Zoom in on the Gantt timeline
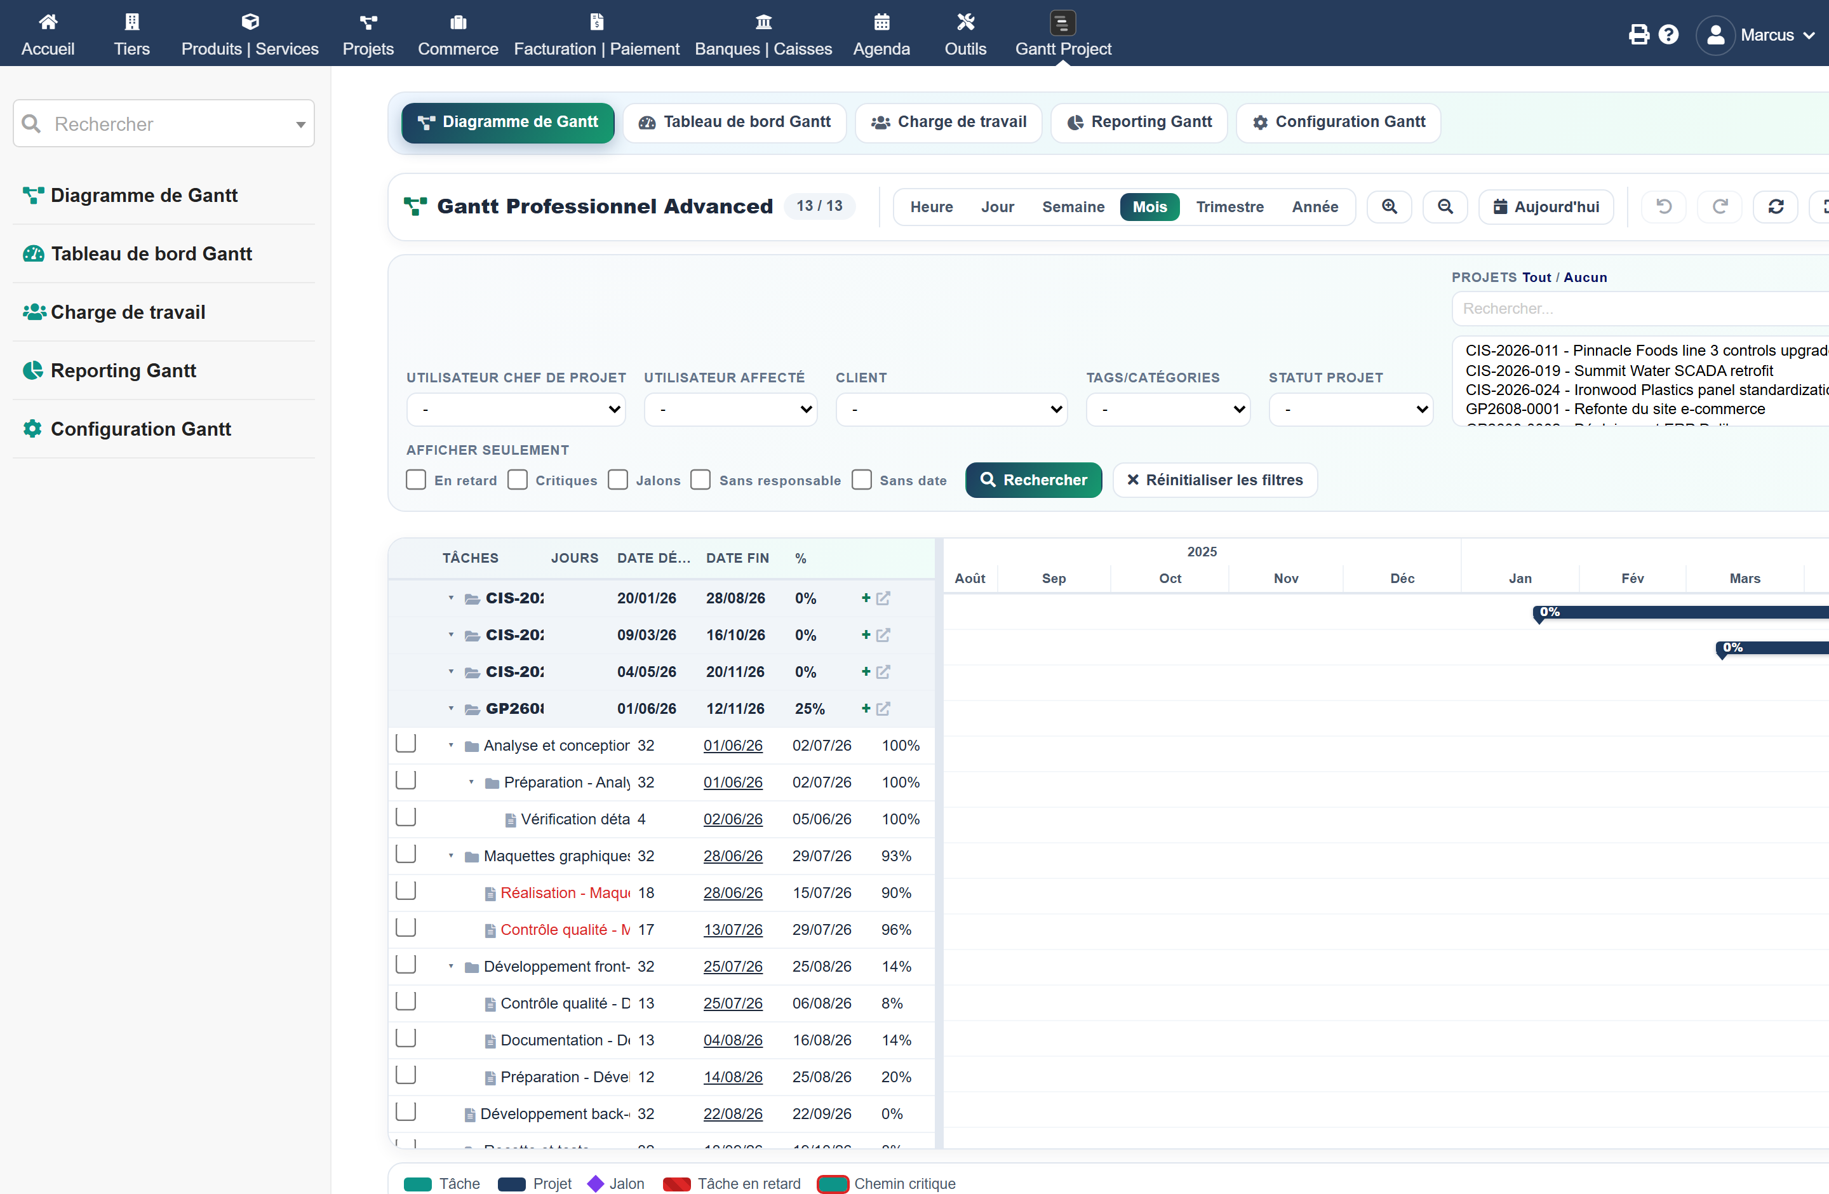 (1390, 206)
